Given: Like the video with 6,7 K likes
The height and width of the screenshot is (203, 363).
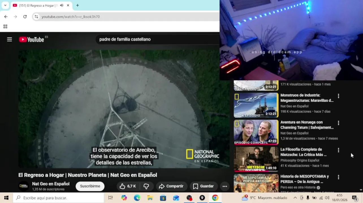Looking at the screenshot, I should [128, 186].
